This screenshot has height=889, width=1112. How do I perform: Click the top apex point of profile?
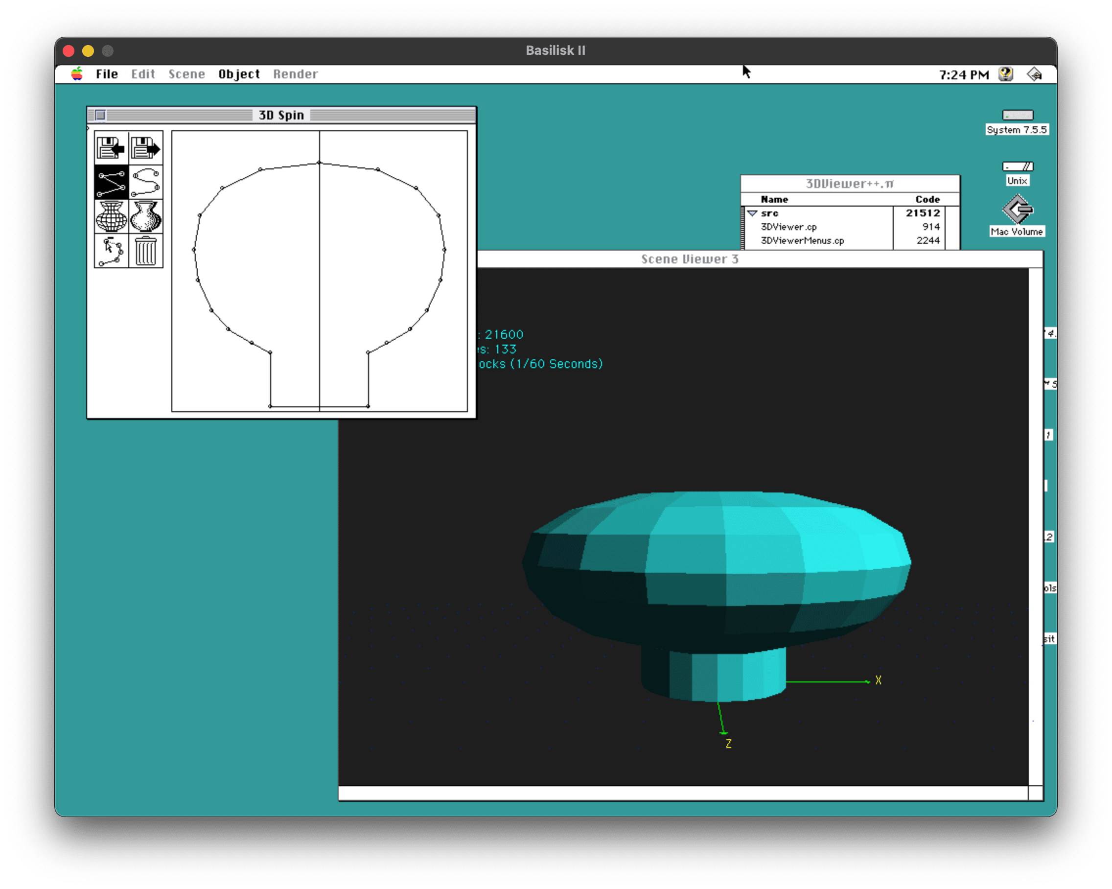[319, 163]
